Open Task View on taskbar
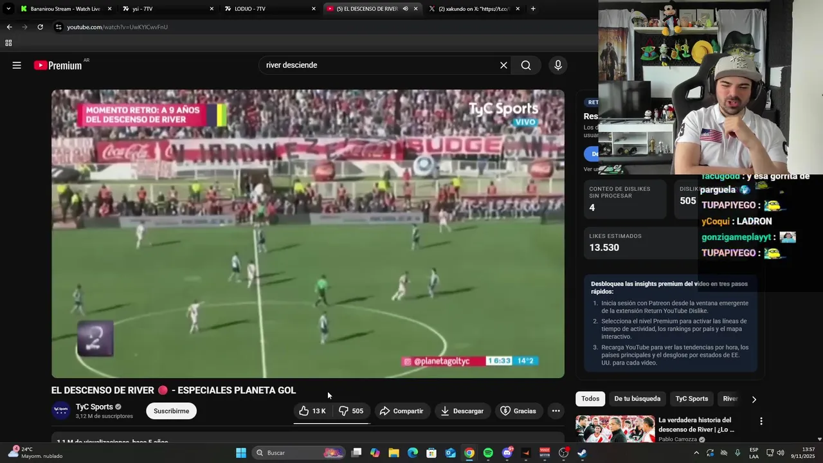The image size is (823, 463). click(357, 453)
